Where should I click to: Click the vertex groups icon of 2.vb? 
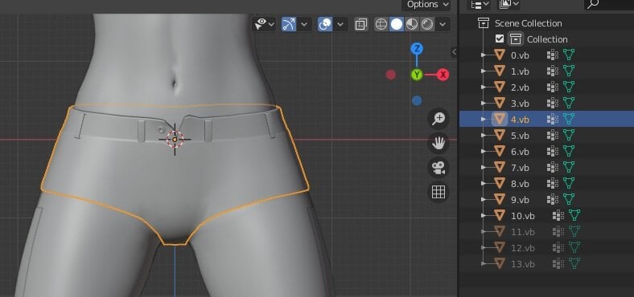point(552,87)
